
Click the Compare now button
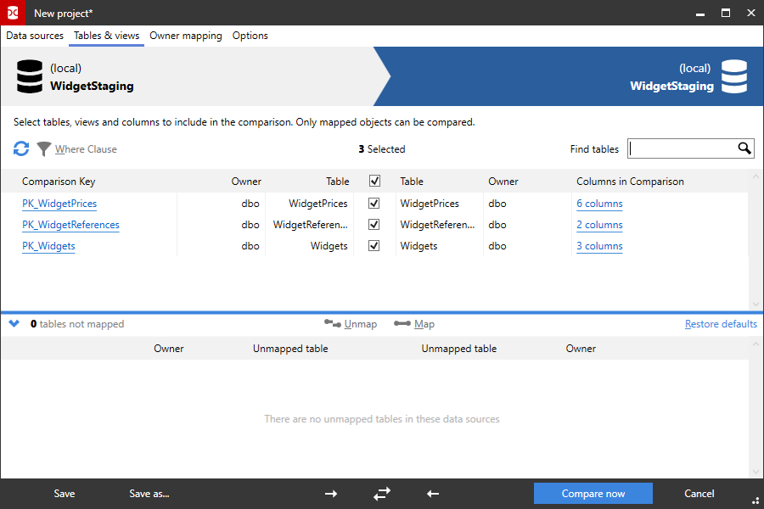593,493
